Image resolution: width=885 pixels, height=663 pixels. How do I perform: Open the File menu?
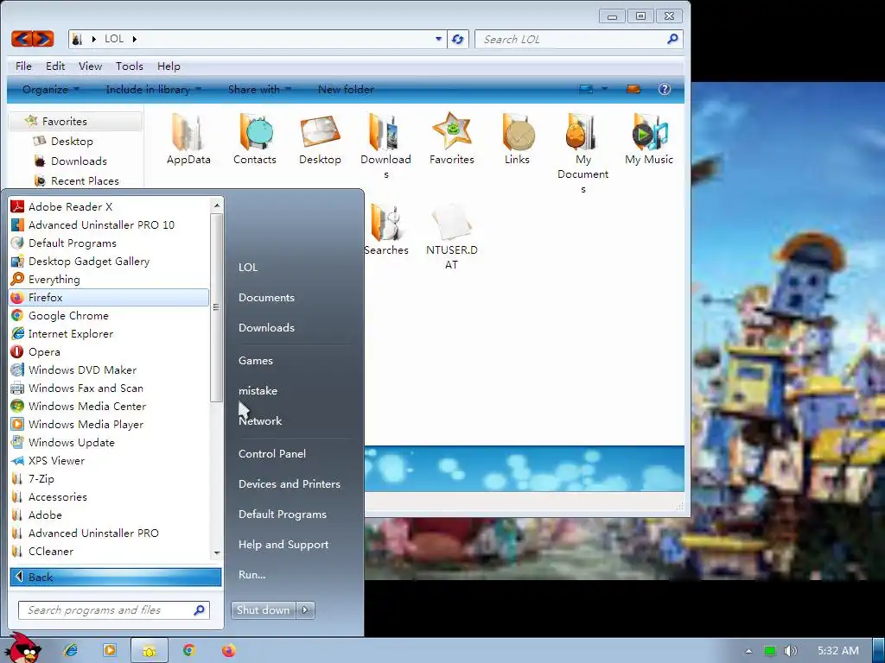(23, 66)
